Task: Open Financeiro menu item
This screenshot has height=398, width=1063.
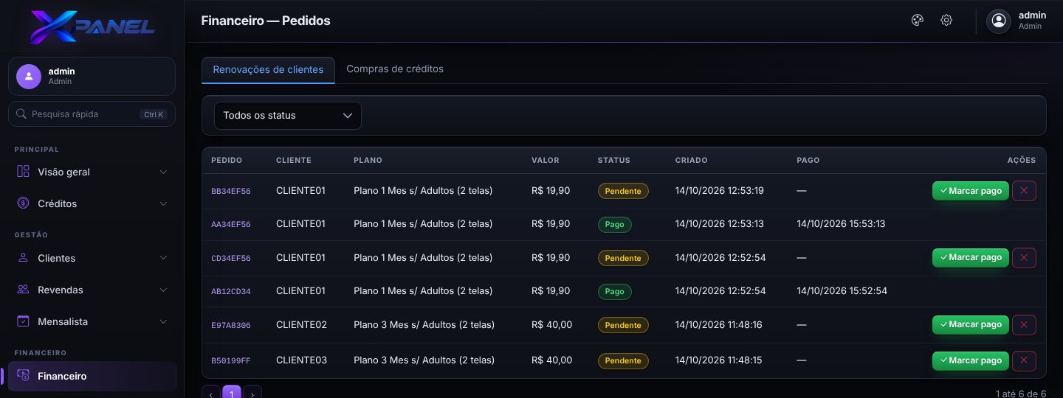Action: pos(92,376)
